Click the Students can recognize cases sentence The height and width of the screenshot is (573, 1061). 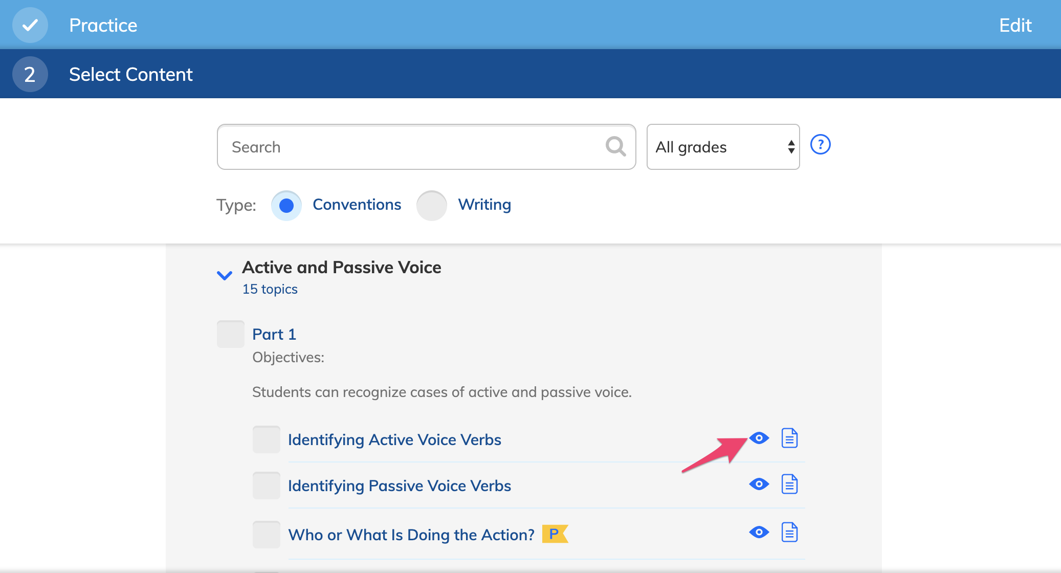click(442, 392)
